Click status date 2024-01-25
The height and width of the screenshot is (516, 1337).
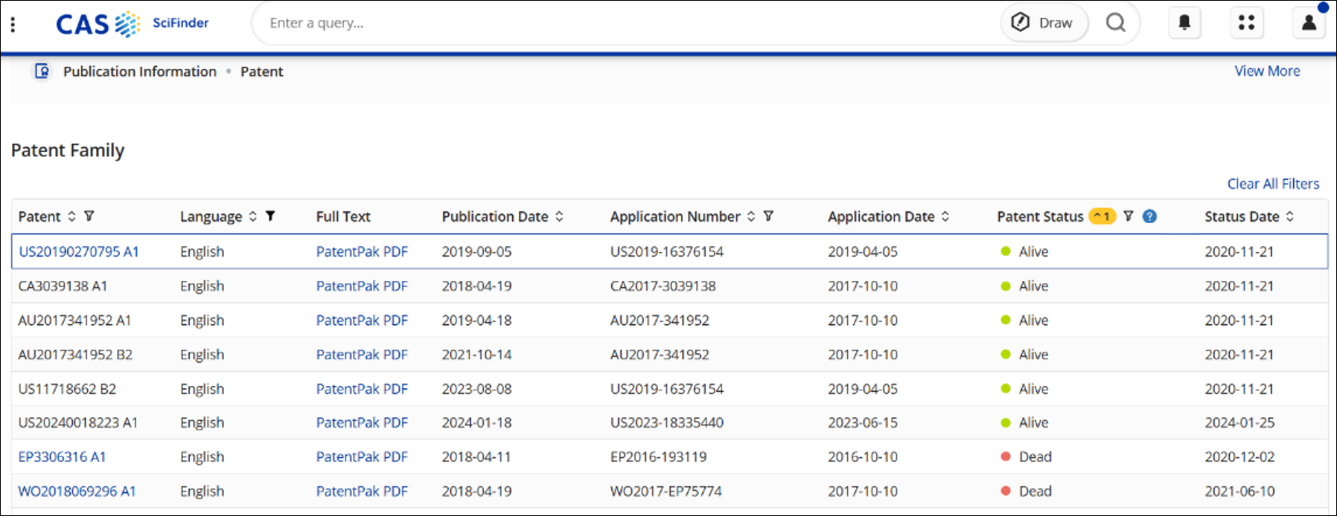pos(1239,423)
